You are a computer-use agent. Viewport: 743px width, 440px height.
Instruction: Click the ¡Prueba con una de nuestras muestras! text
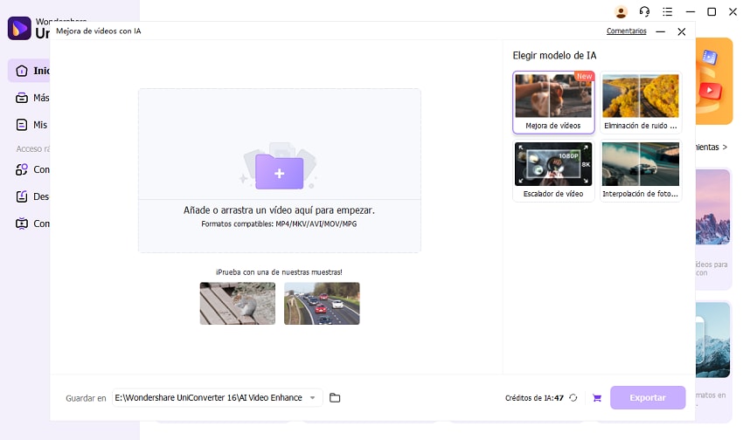tap(279, 272)
